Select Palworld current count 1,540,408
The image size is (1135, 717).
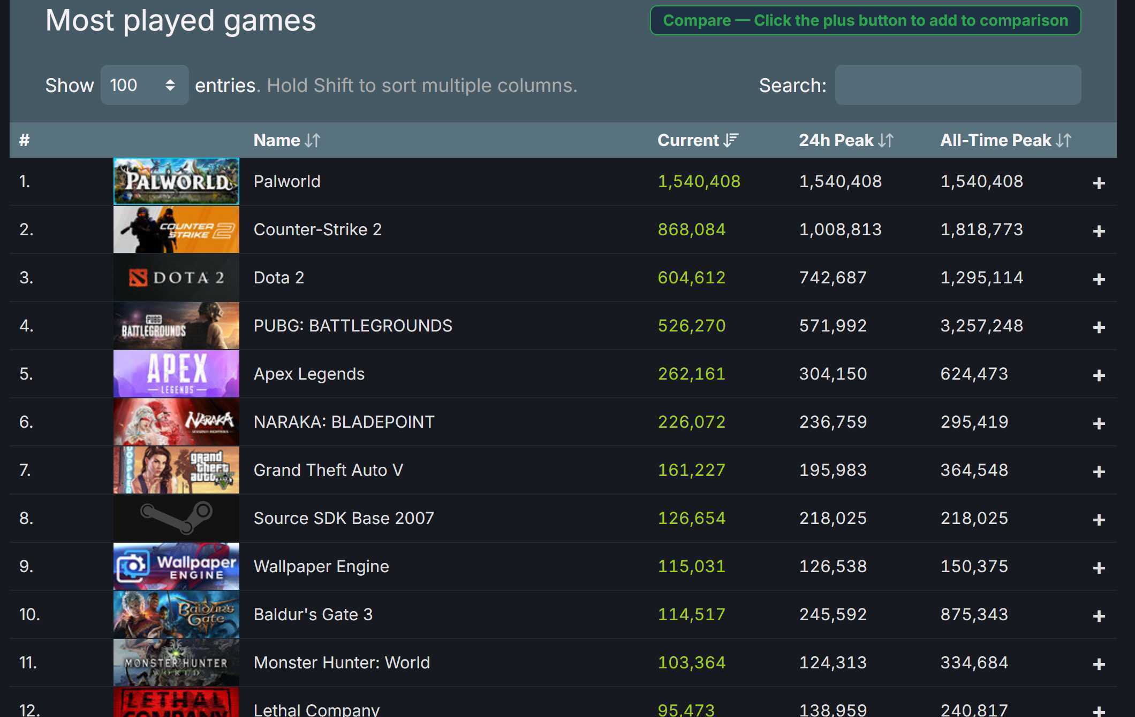[x=699, y=181]
